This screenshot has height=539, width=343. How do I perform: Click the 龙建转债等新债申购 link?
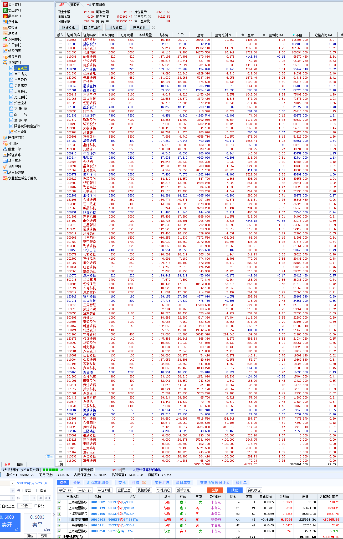pos(147,470)
